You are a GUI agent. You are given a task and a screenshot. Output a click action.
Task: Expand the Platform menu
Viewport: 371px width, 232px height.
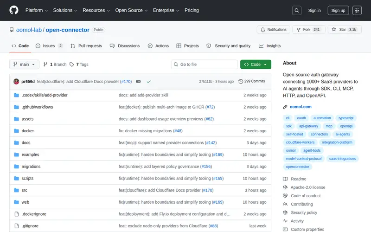point(37,10)
